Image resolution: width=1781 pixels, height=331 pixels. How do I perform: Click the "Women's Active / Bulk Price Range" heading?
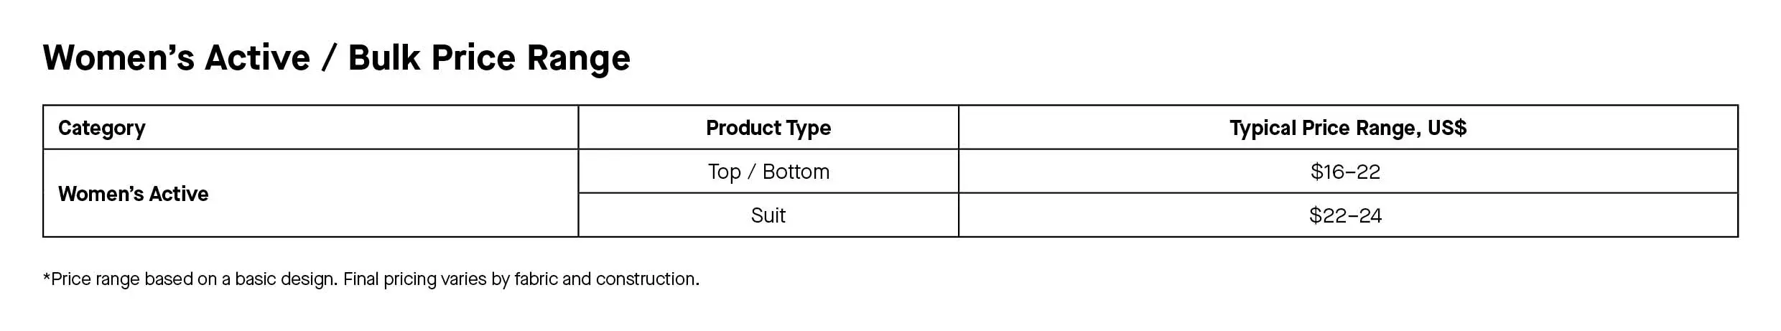coord(336,57)
